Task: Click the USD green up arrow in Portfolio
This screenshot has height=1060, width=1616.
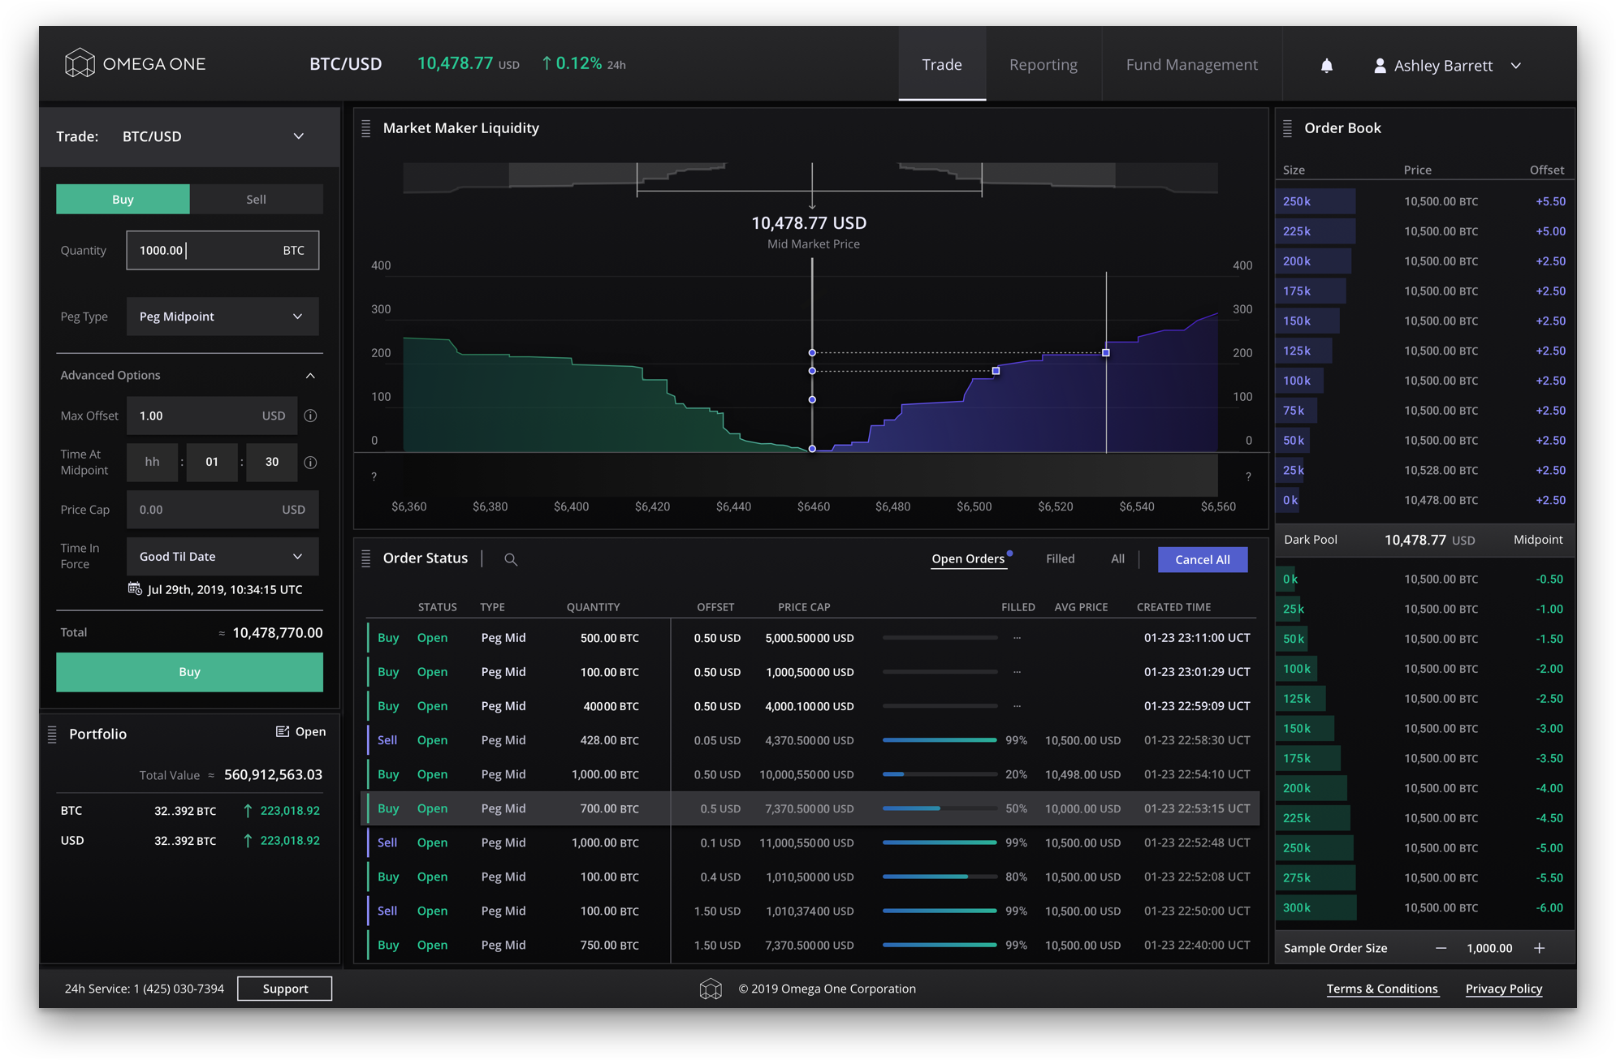Action: pos(248,840)
